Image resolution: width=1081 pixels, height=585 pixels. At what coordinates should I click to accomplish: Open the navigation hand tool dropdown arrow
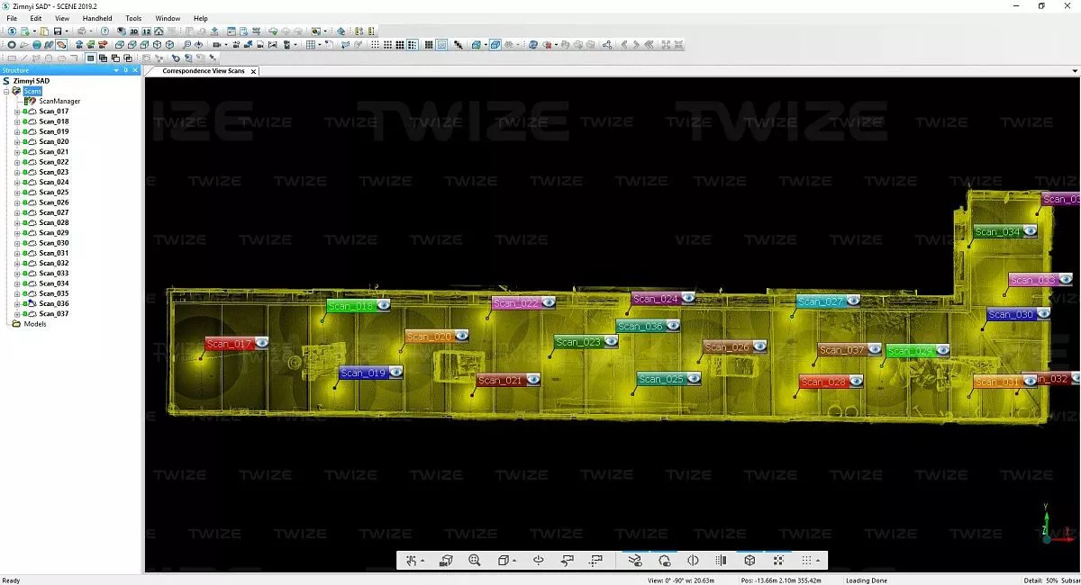pos(422,562)
